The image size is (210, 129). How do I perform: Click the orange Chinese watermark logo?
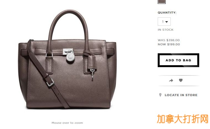click(183, 119)
